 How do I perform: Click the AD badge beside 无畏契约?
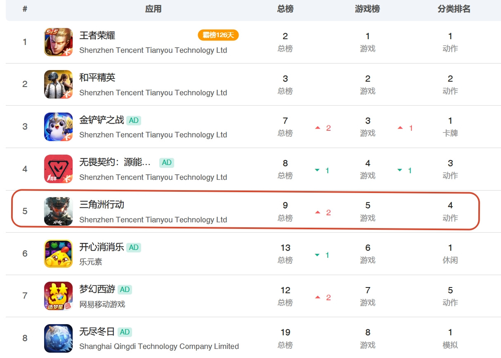pos(167,163)
